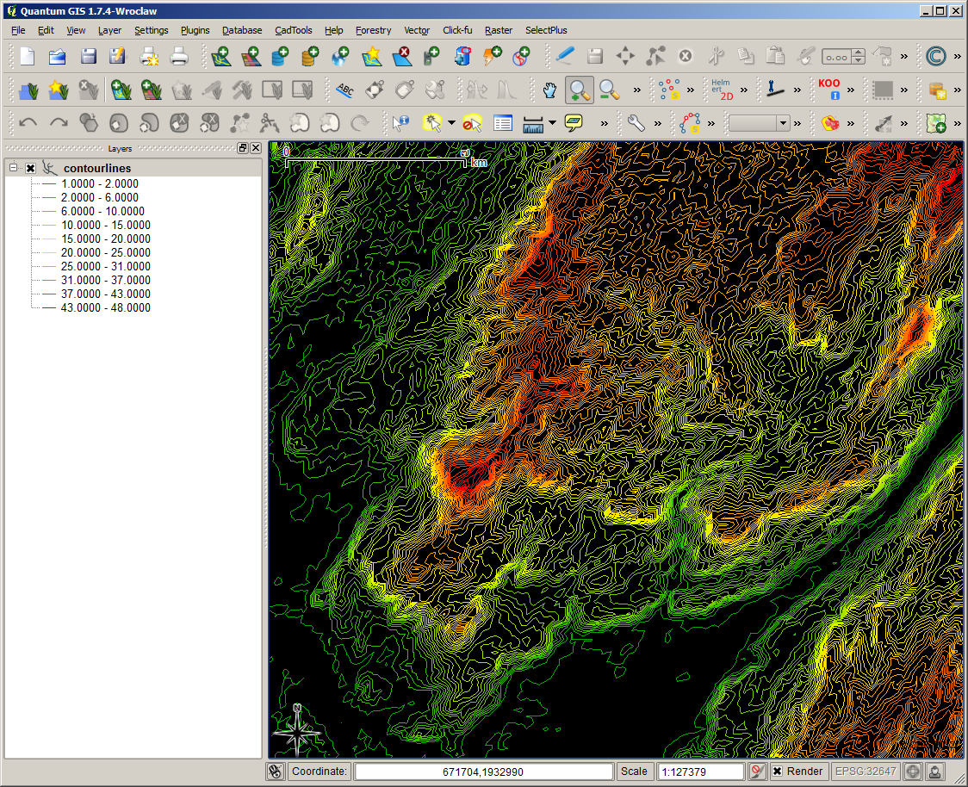Image resolution: width=968 pixels, height=787 pixels.
Task: Activate the Pan Map tool
Action: click(x=549, y=89)
